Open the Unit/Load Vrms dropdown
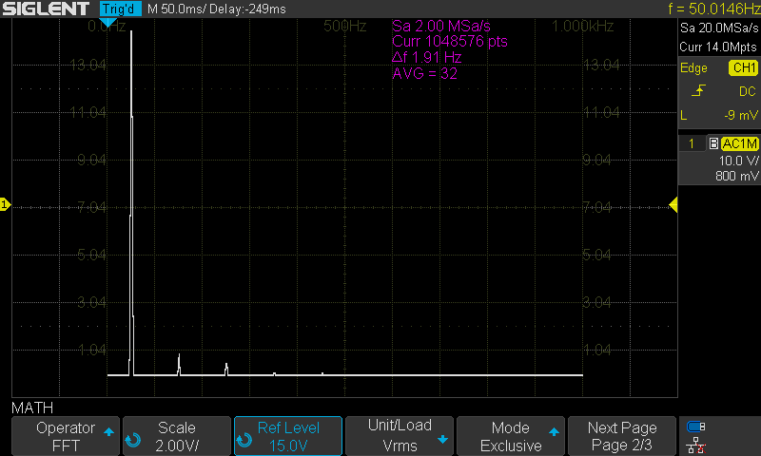The height and width of the screenshot is (456, 761). 400,436
